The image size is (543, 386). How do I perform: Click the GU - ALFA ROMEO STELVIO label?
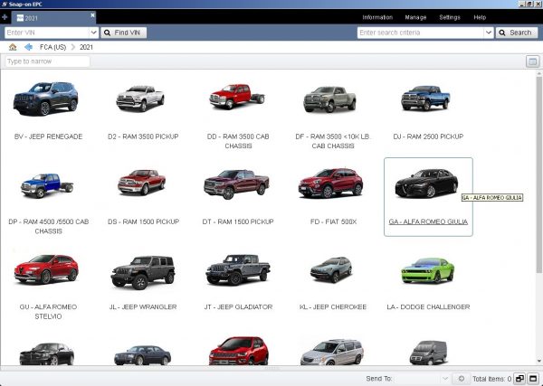(48, 312)
